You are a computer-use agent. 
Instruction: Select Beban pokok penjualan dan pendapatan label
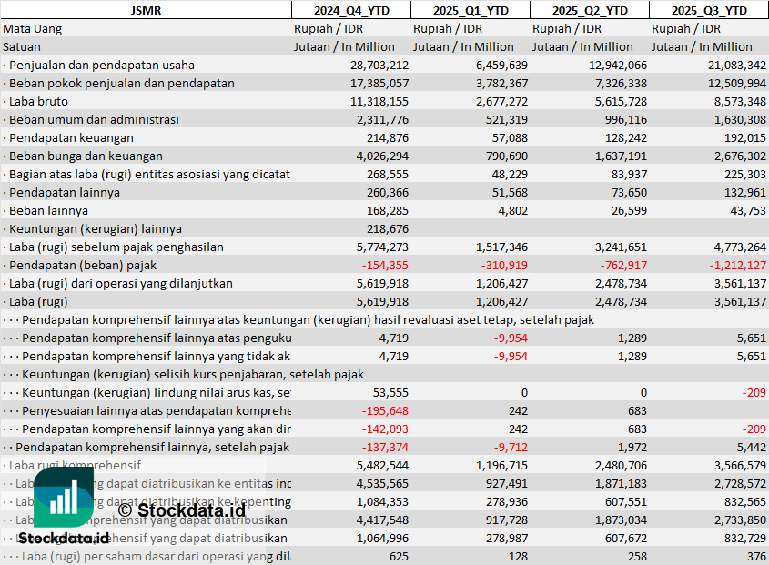pyautogui.click(x=118, y=84)
